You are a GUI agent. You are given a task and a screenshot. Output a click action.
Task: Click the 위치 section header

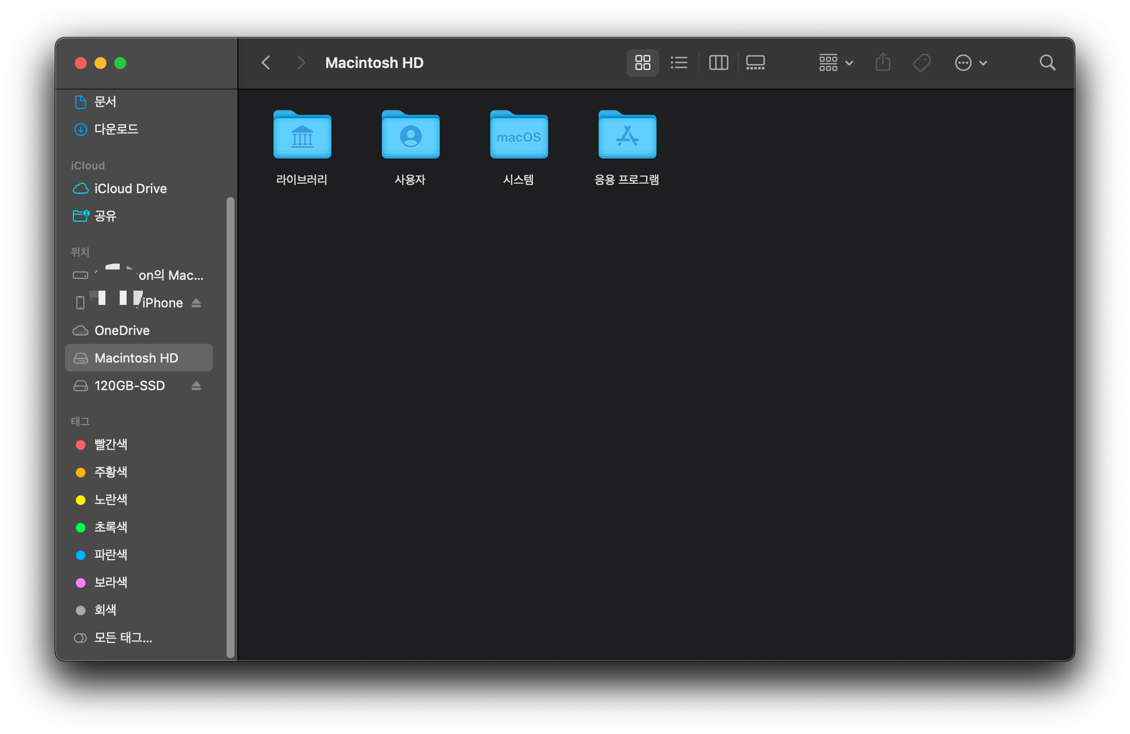point(80,252)
